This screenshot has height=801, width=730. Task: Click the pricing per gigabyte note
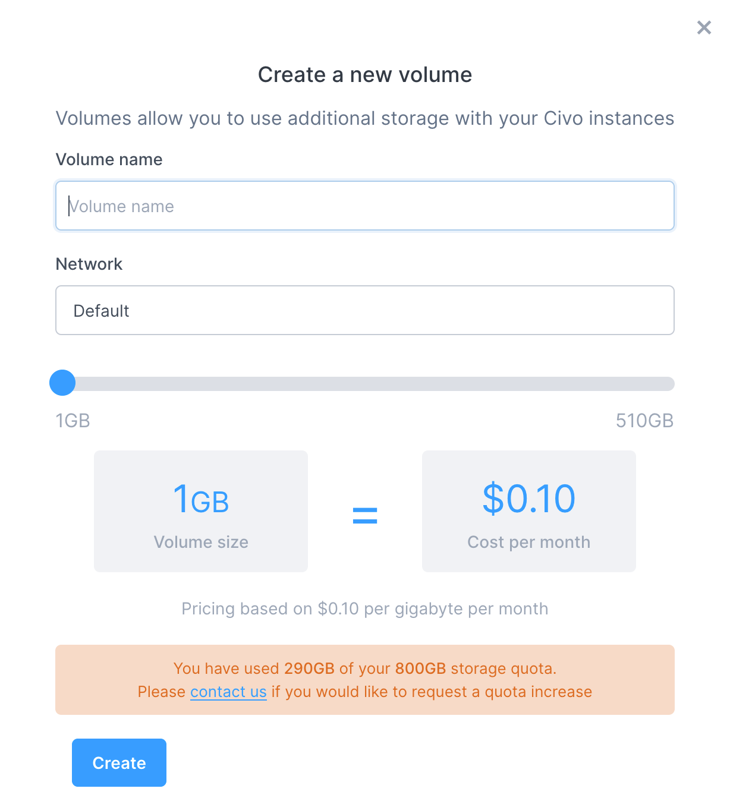[x=365, y=609]
